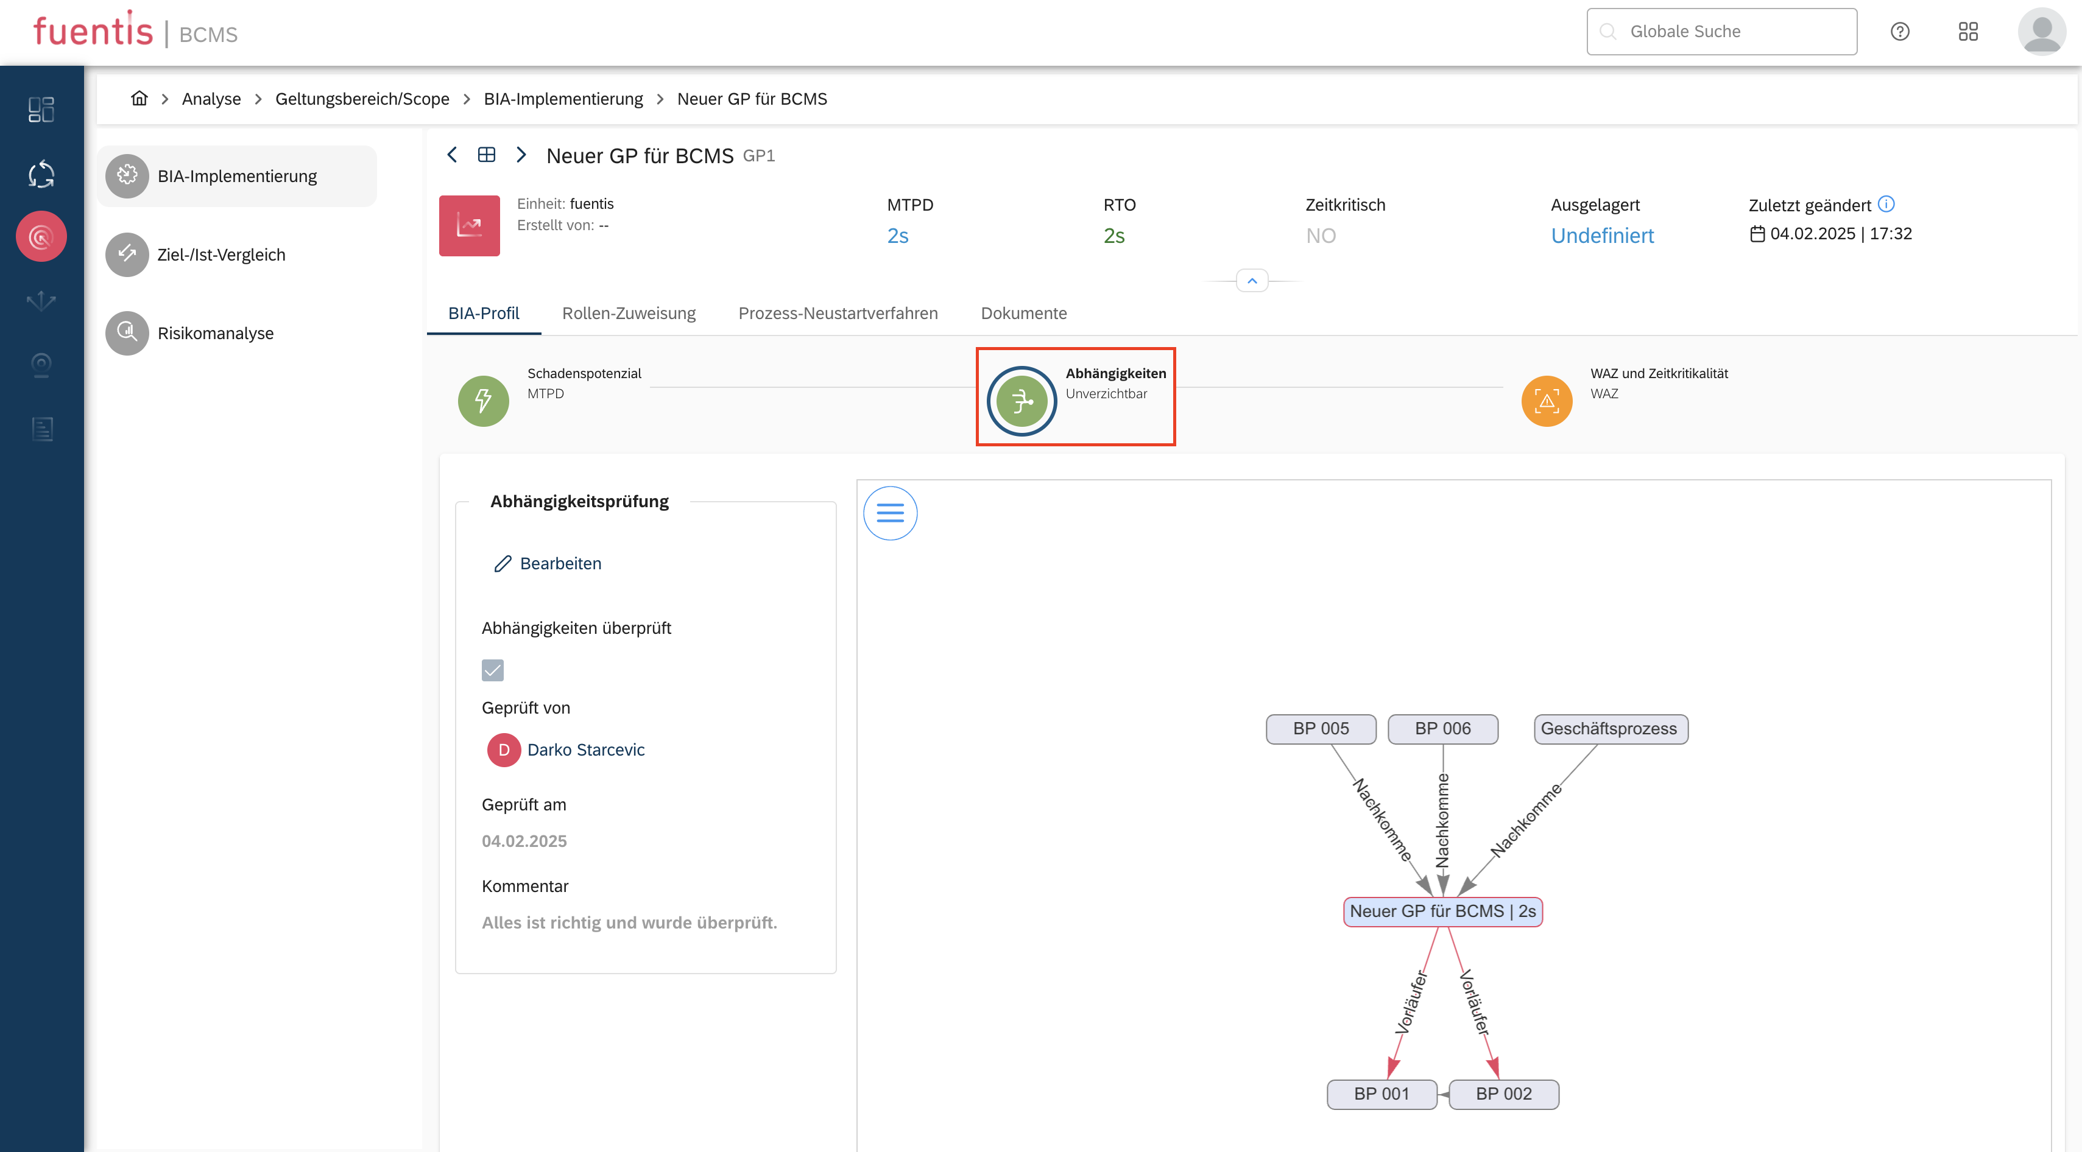Open the dashboard icon in left sidebar
Viewport: 2082px width, 1152px height.
tap(41, 110)
